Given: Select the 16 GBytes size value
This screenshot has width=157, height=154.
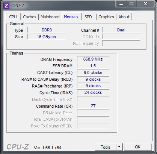Looking at the screenshot, I should pyautogui.click(x=46, y=37).
